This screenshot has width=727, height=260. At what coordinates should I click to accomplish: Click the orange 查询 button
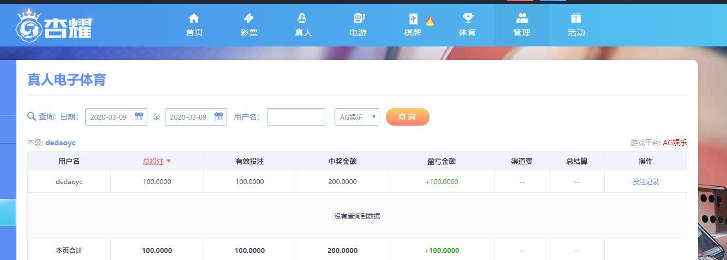[x=407, y=117]
